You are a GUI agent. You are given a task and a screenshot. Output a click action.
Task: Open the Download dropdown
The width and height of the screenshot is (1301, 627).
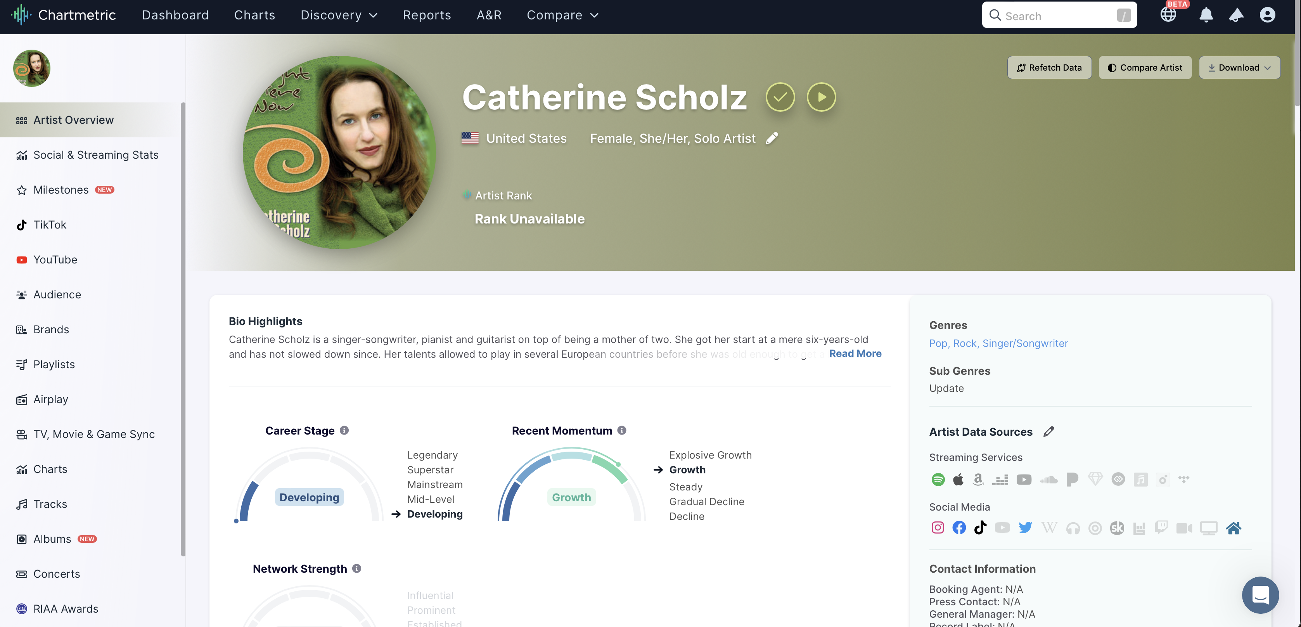pos(1239,68)
